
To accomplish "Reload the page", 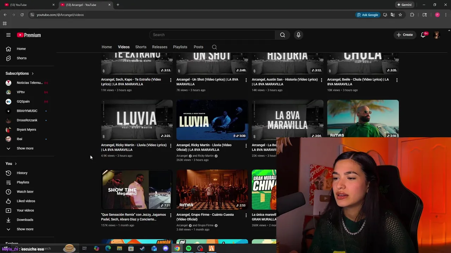I will pyautogui.click(x=22, y=15).
